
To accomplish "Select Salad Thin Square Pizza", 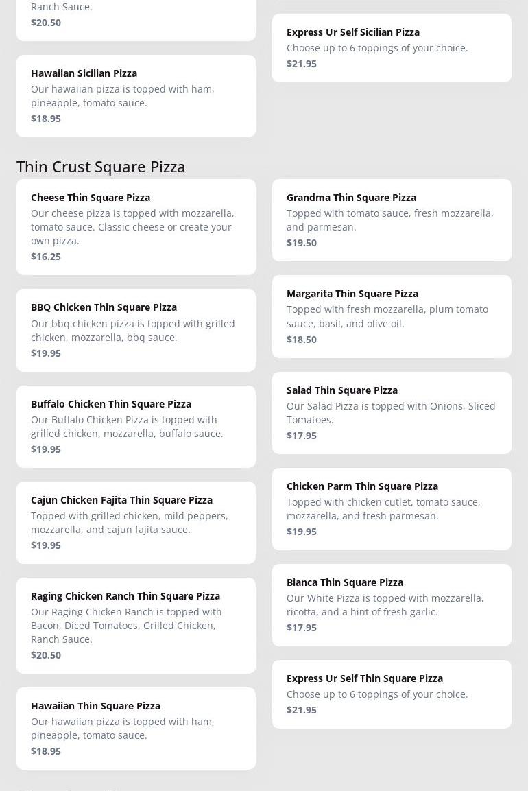I will click(x=391, y=412).
